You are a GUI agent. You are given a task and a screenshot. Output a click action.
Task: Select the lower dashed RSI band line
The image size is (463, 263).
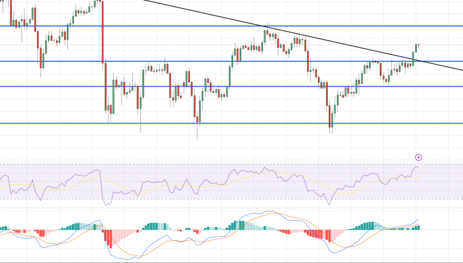231,199
